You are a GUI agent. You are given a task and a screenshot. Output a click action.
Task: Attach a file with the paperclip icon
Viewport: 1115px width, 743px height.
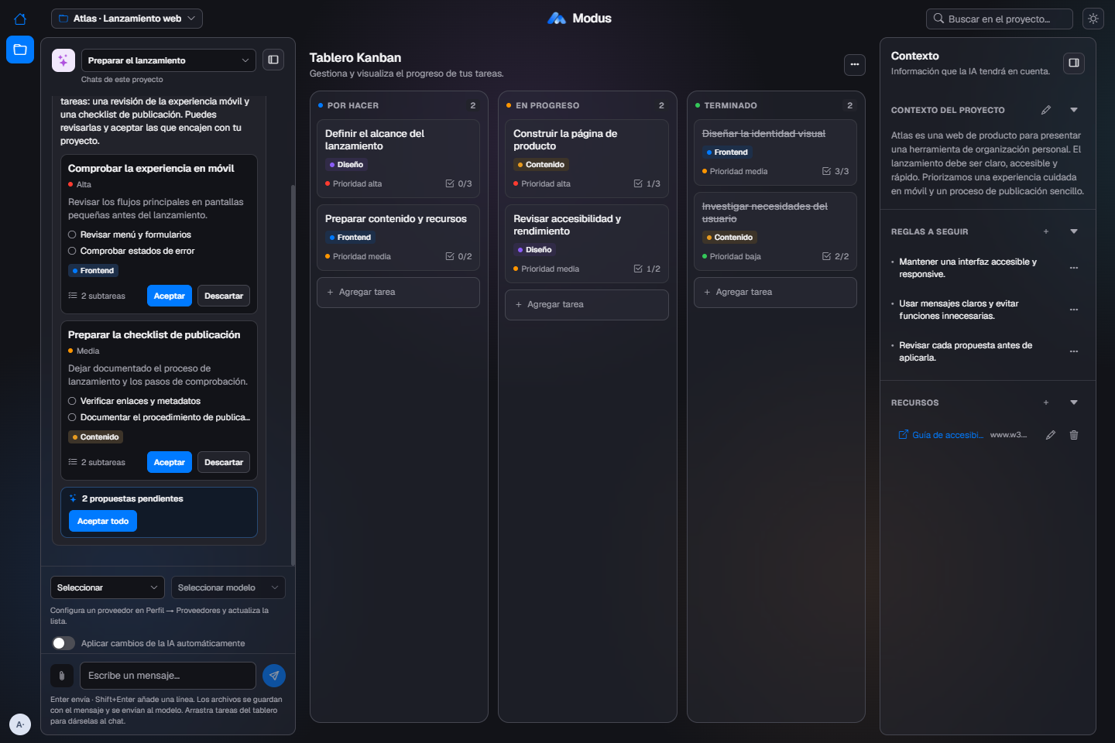(62, 676)
